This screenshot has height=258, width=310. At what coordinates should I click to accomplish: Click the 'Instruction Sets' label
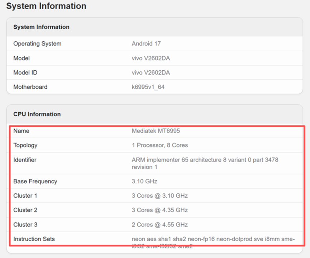coord(34,239)
